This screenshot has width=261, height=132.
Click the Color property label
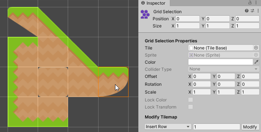[150, 62]
